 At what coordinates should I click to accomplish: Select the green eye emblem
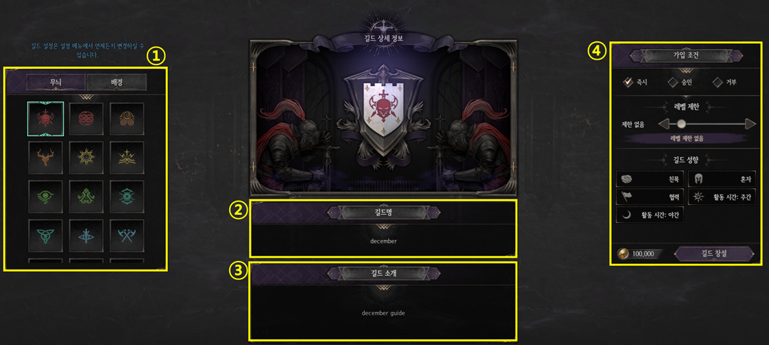45,196
